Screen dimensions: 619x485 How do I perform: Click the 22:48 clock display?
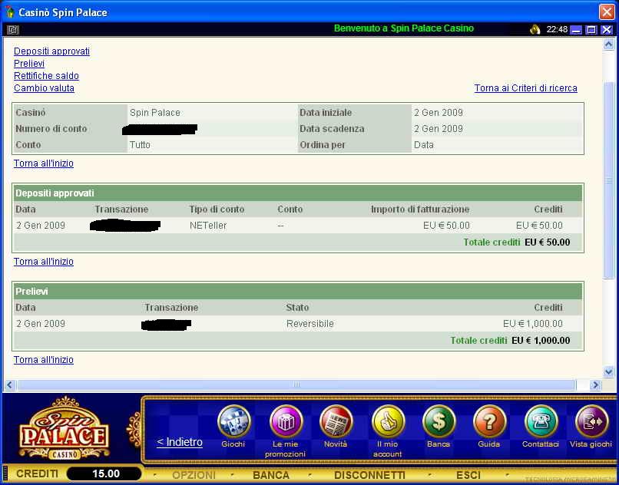click(x=557, y=29)
